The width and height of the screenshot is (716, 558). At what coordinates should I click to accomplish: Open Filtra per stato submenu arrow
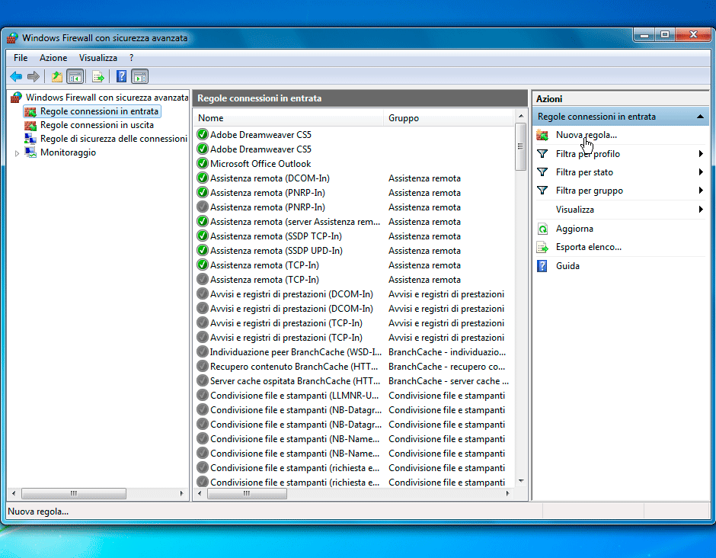[x=701, y=172]
